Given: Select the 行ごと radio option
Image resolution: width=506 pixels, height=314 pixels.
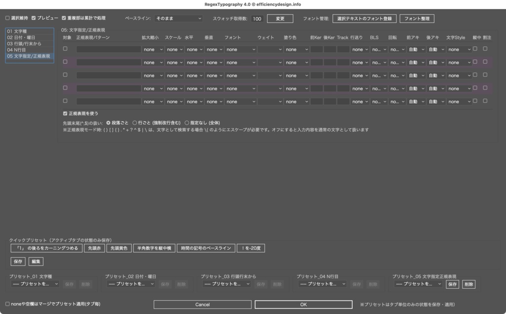Looking at the screenshot, I should [x=134, y=123].
